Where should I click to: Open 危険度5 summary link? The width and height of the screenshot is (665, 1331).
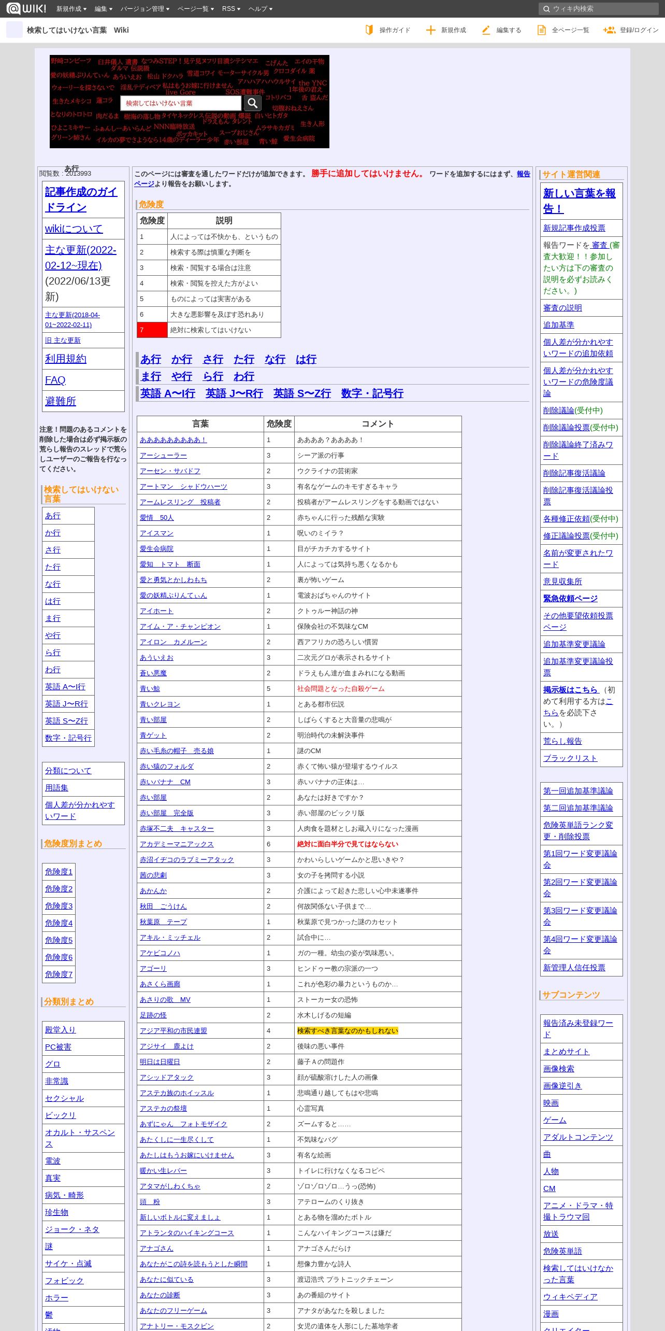tap(59, 940)
